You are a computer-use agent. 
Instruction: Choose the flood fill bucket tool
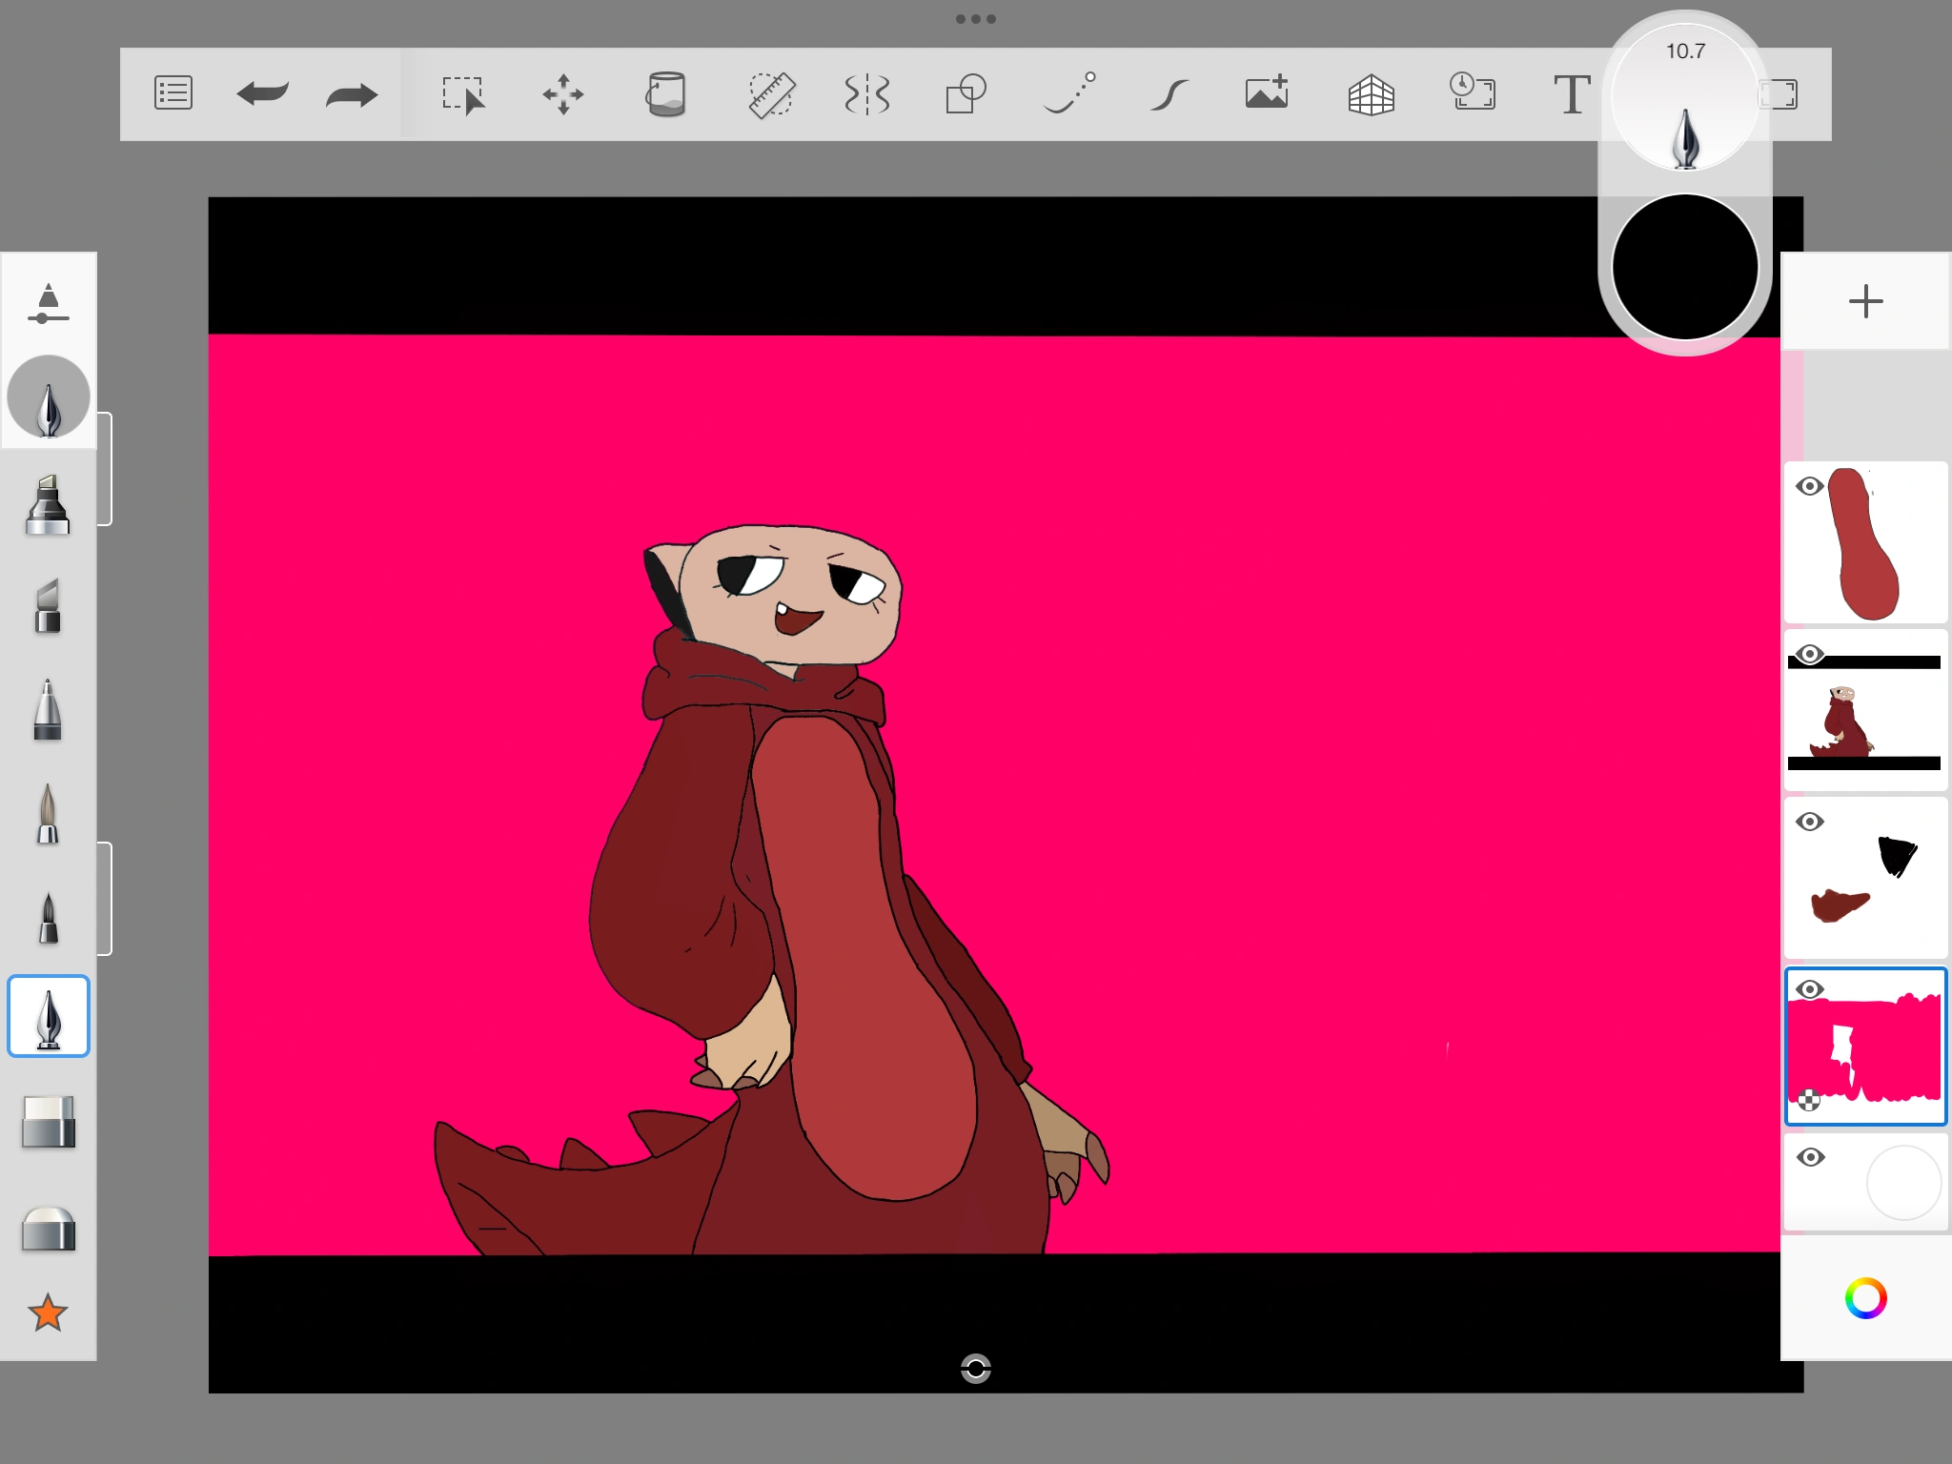[x=666, y=94]
